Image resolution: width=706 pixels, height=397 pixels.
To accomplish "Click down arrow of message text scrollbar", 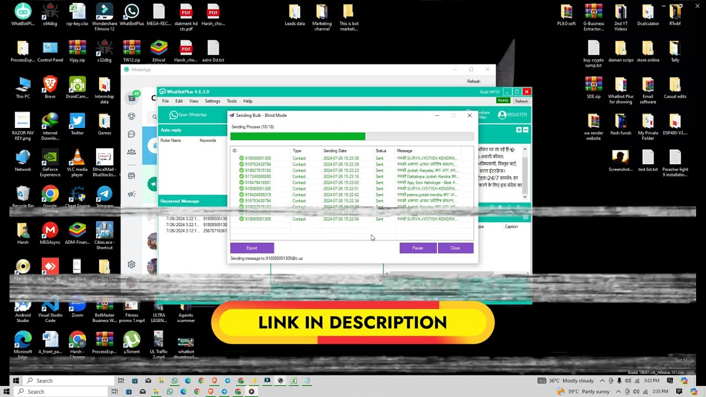I will (x=525, y=196).
